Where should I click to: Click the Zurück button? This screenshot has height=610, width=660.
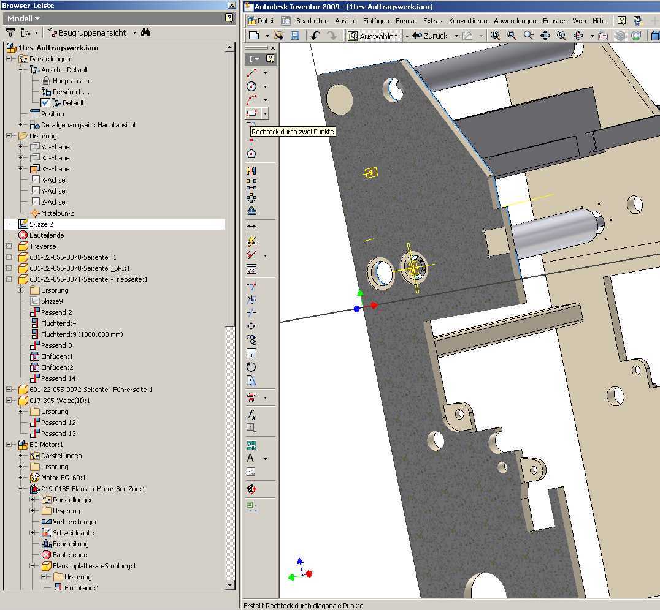430,36
